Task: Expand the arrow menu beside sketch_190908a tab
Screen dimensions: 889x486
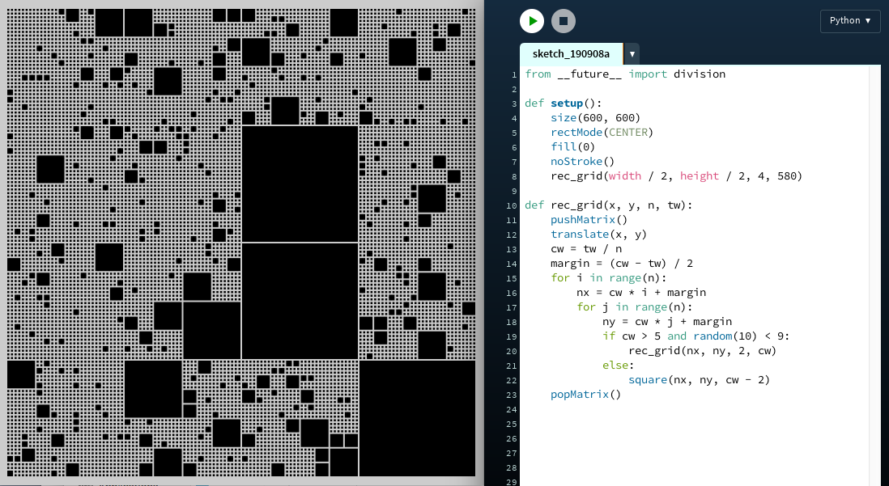Action: (632, 54)
